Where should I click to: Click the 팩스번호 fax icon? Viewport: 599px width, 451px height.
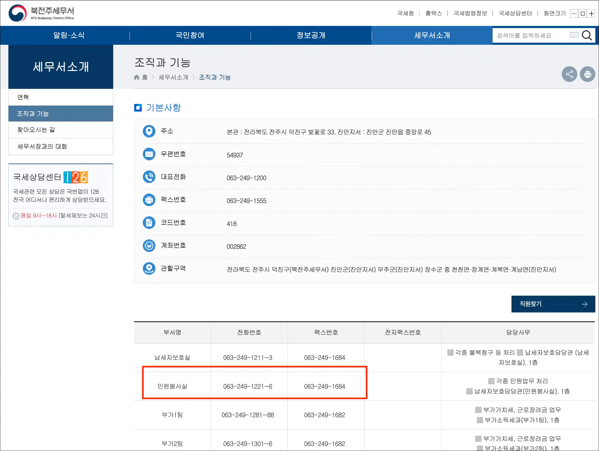coord(149,200)
